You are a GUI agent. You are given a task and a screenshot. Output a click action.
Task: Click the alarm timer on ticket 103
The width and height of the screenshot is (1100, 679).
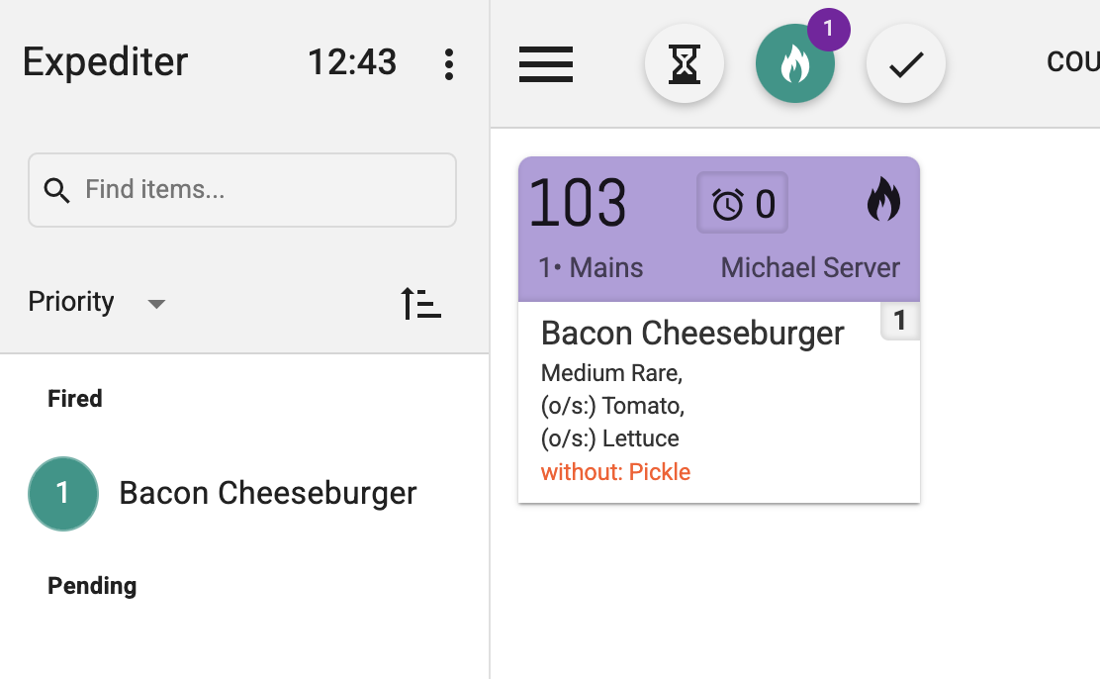(x=742, y=204)
